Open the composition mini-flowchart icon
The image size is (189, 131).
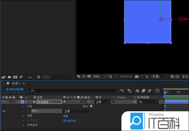(122, 91)
